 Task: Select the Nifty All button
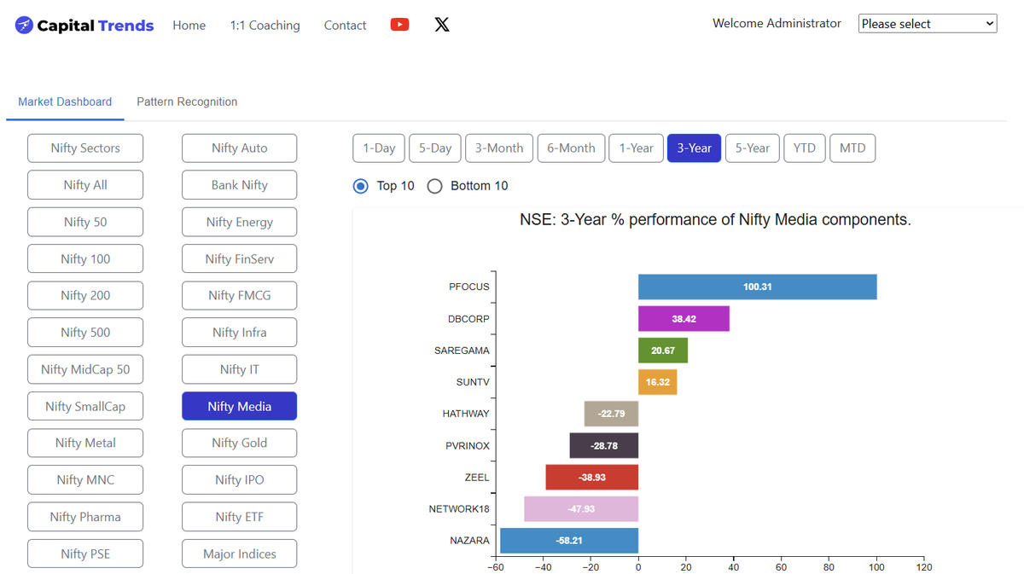[x=85, y=185]
